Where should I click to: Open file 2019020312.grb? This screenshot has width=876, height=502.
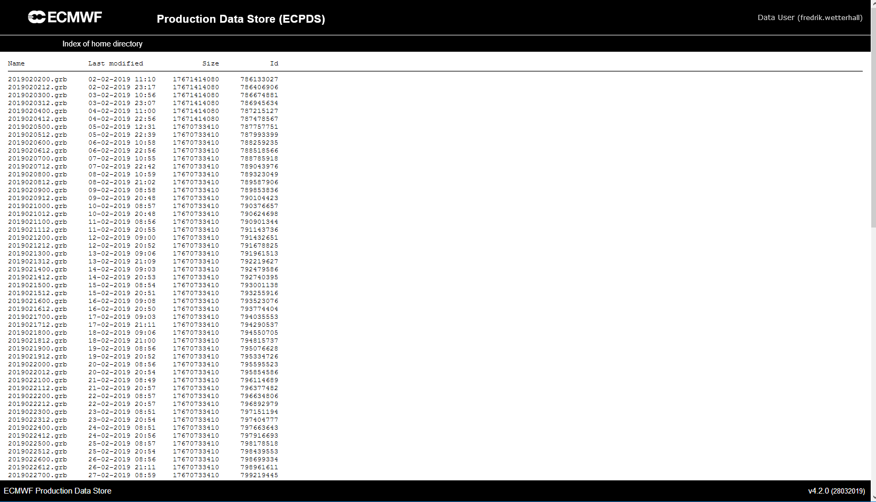(37, 103)
